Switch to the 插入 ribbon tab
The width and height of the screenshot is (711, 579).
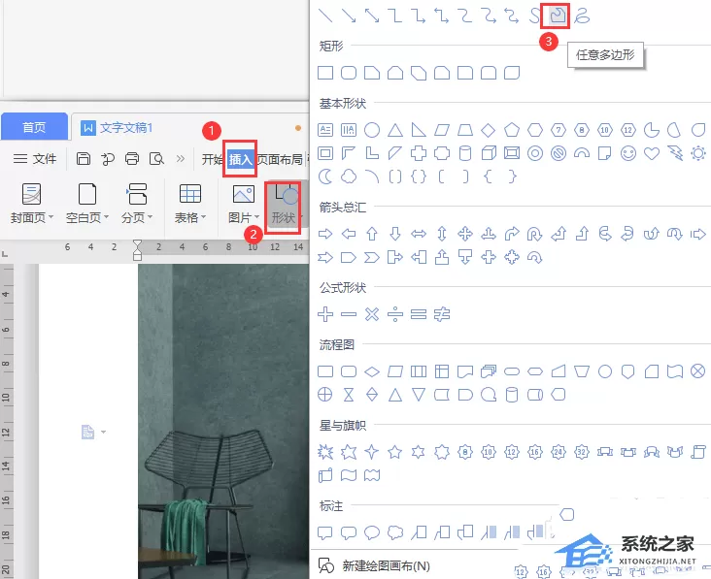pos(240,159)
